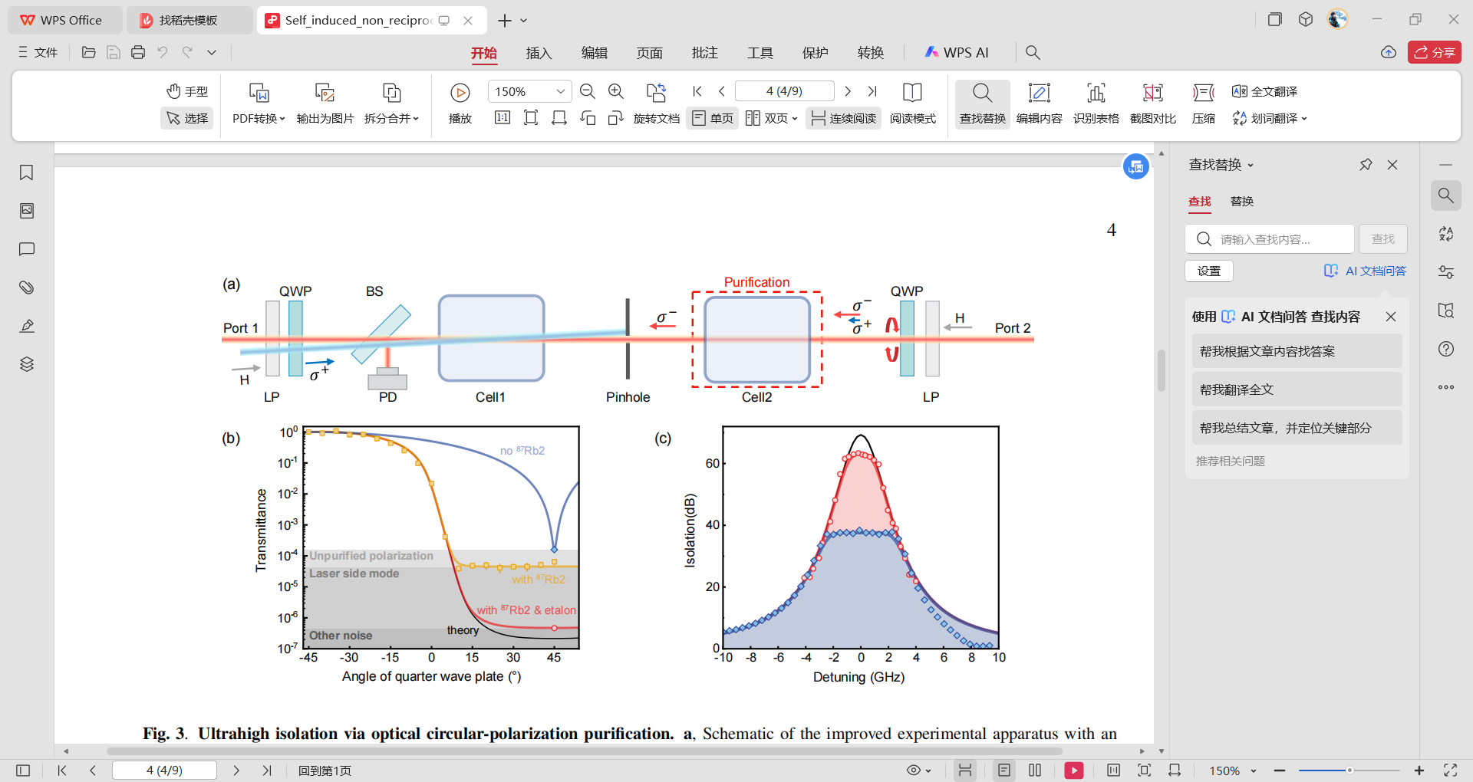Viewport: 1473px width, 782px height.
Task: Click the Settings button in find panel
Action: click(x=1208, y=271)
